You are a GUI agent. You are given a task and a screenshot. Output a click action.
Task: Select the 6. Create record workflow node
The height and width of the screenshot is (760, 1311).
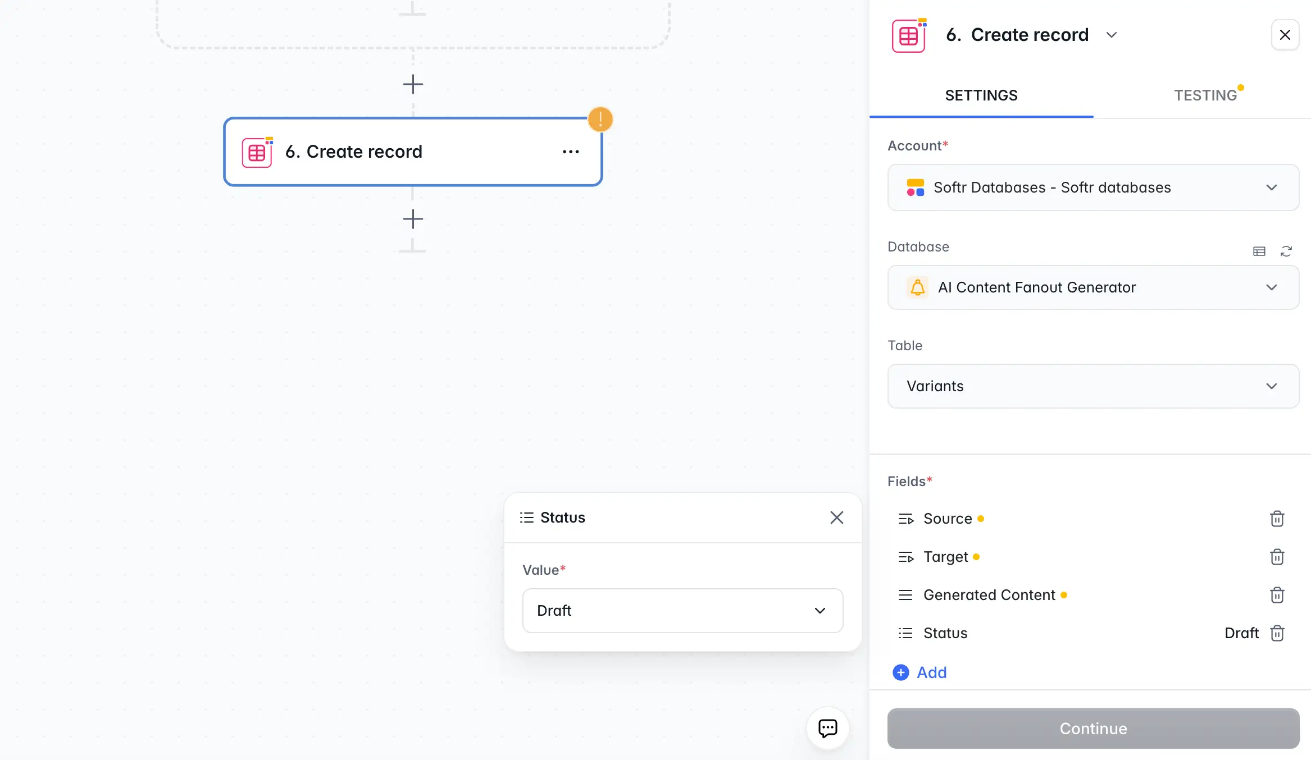point(413,152)
